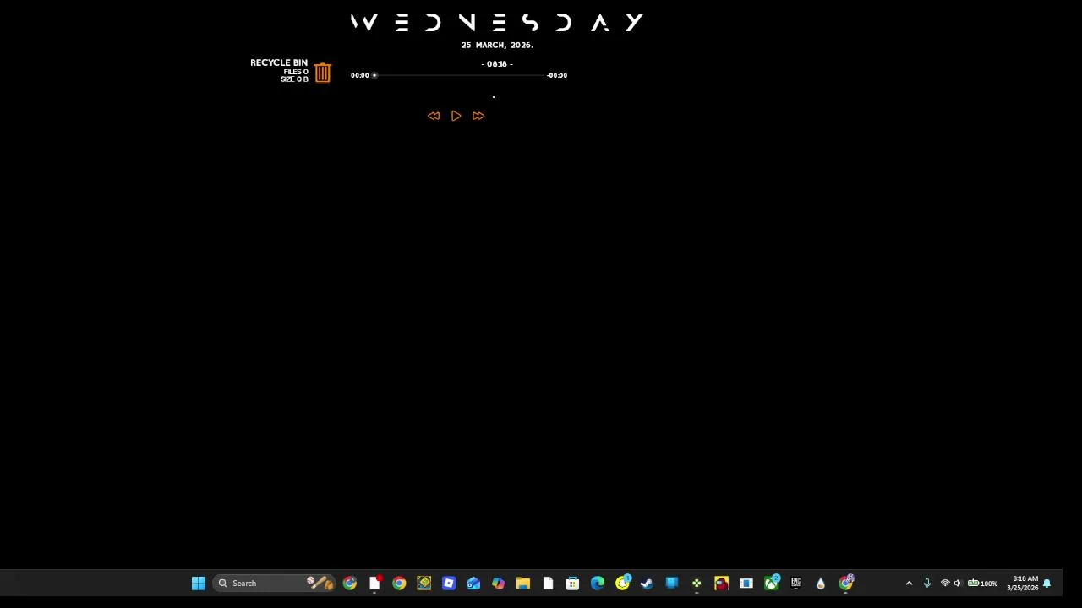
Task: Open the blue square app beside Steam
Action: (672, 583)
